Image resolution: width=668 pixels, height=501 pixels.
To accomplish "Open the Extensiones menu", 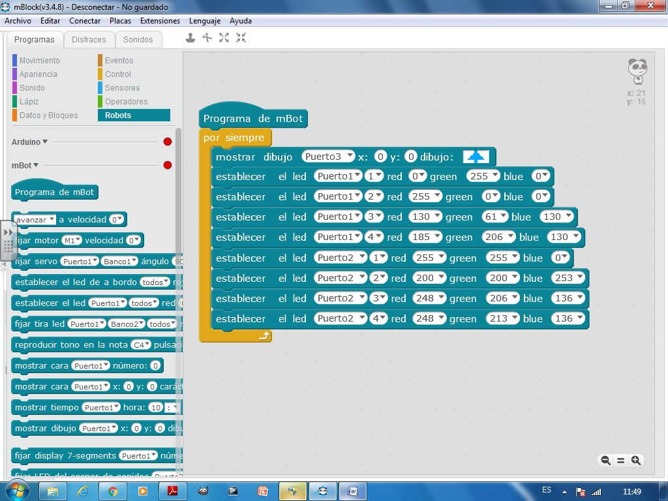I will [160, 20].
